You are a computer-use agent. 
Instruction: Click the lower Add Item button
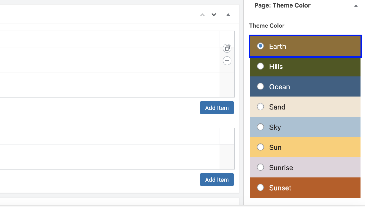pyautogui.click(x=217, y=180)
